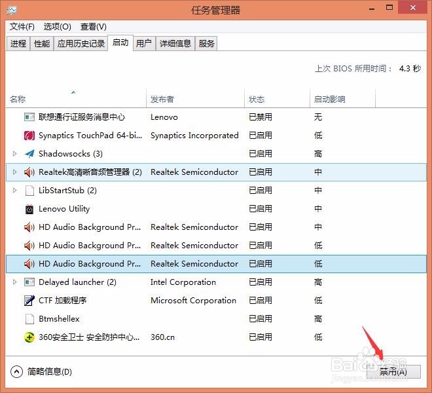Click the Intel Corporation publisher cell
The height and width of the screenshot is (393, 432).
[183, 282]
